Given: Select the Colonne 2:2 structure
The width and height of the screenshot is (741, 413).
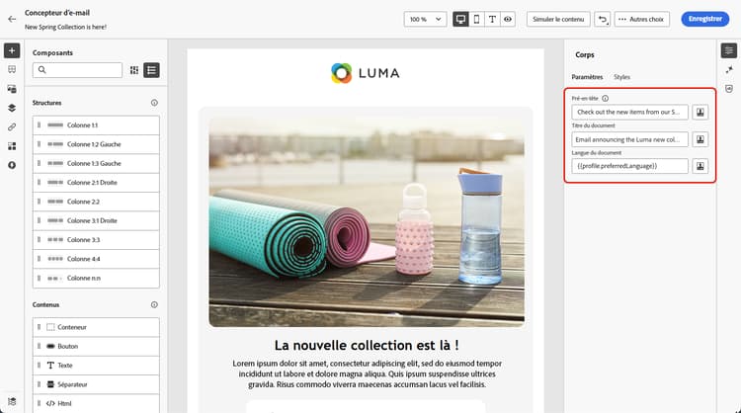Looking at the screenshot, I should (x=96, y=202).
